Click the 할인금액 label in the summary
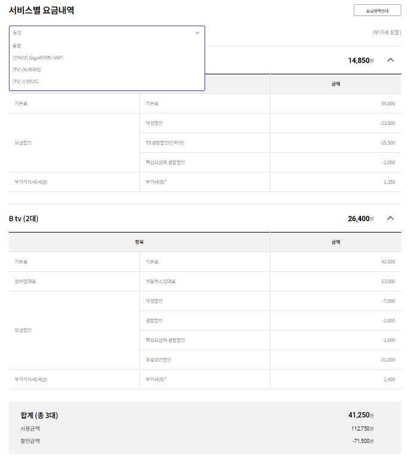Viewport: 418px width, 468px height. [30, 441]
